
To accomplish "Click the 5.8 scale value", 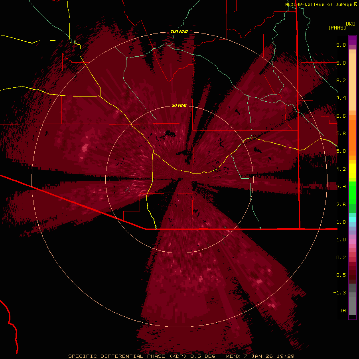I will pos(341,134).
